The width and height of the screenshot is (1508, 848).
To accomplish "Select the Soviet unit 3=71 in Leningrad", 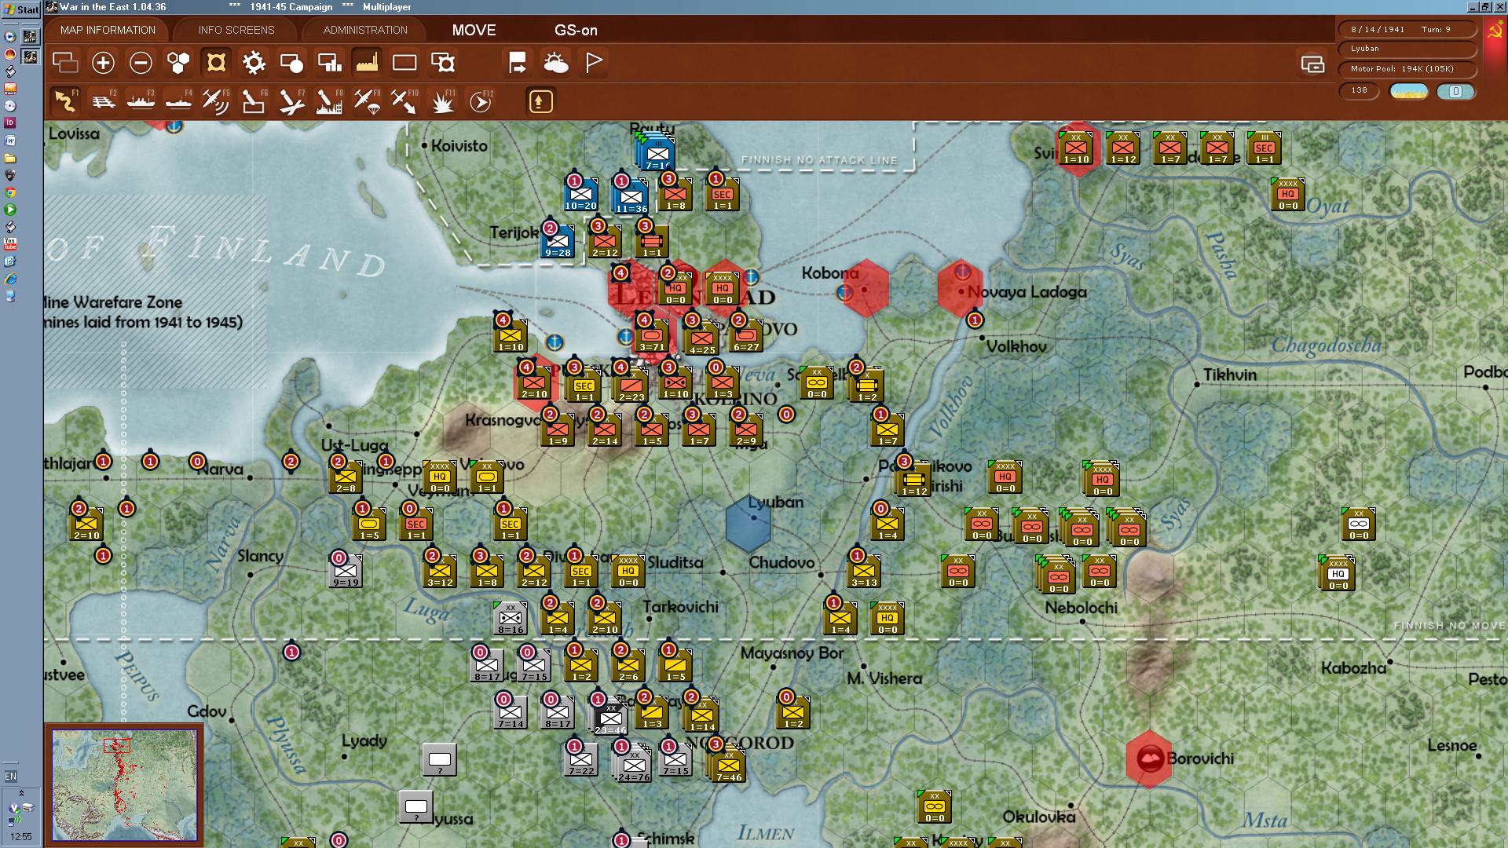I will coord(652,334).
